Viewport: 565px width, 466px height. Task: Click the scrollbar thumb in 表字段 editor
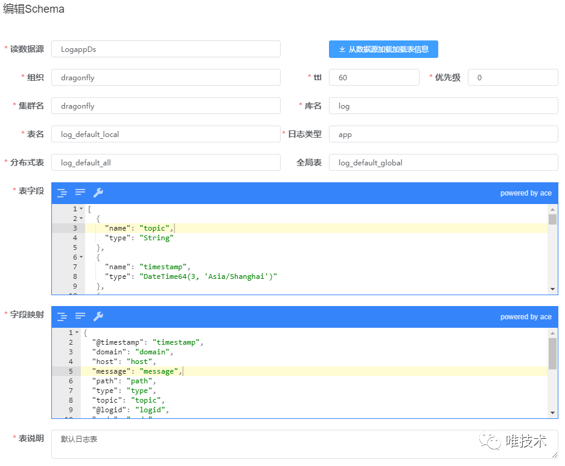(x=553, y=219)
